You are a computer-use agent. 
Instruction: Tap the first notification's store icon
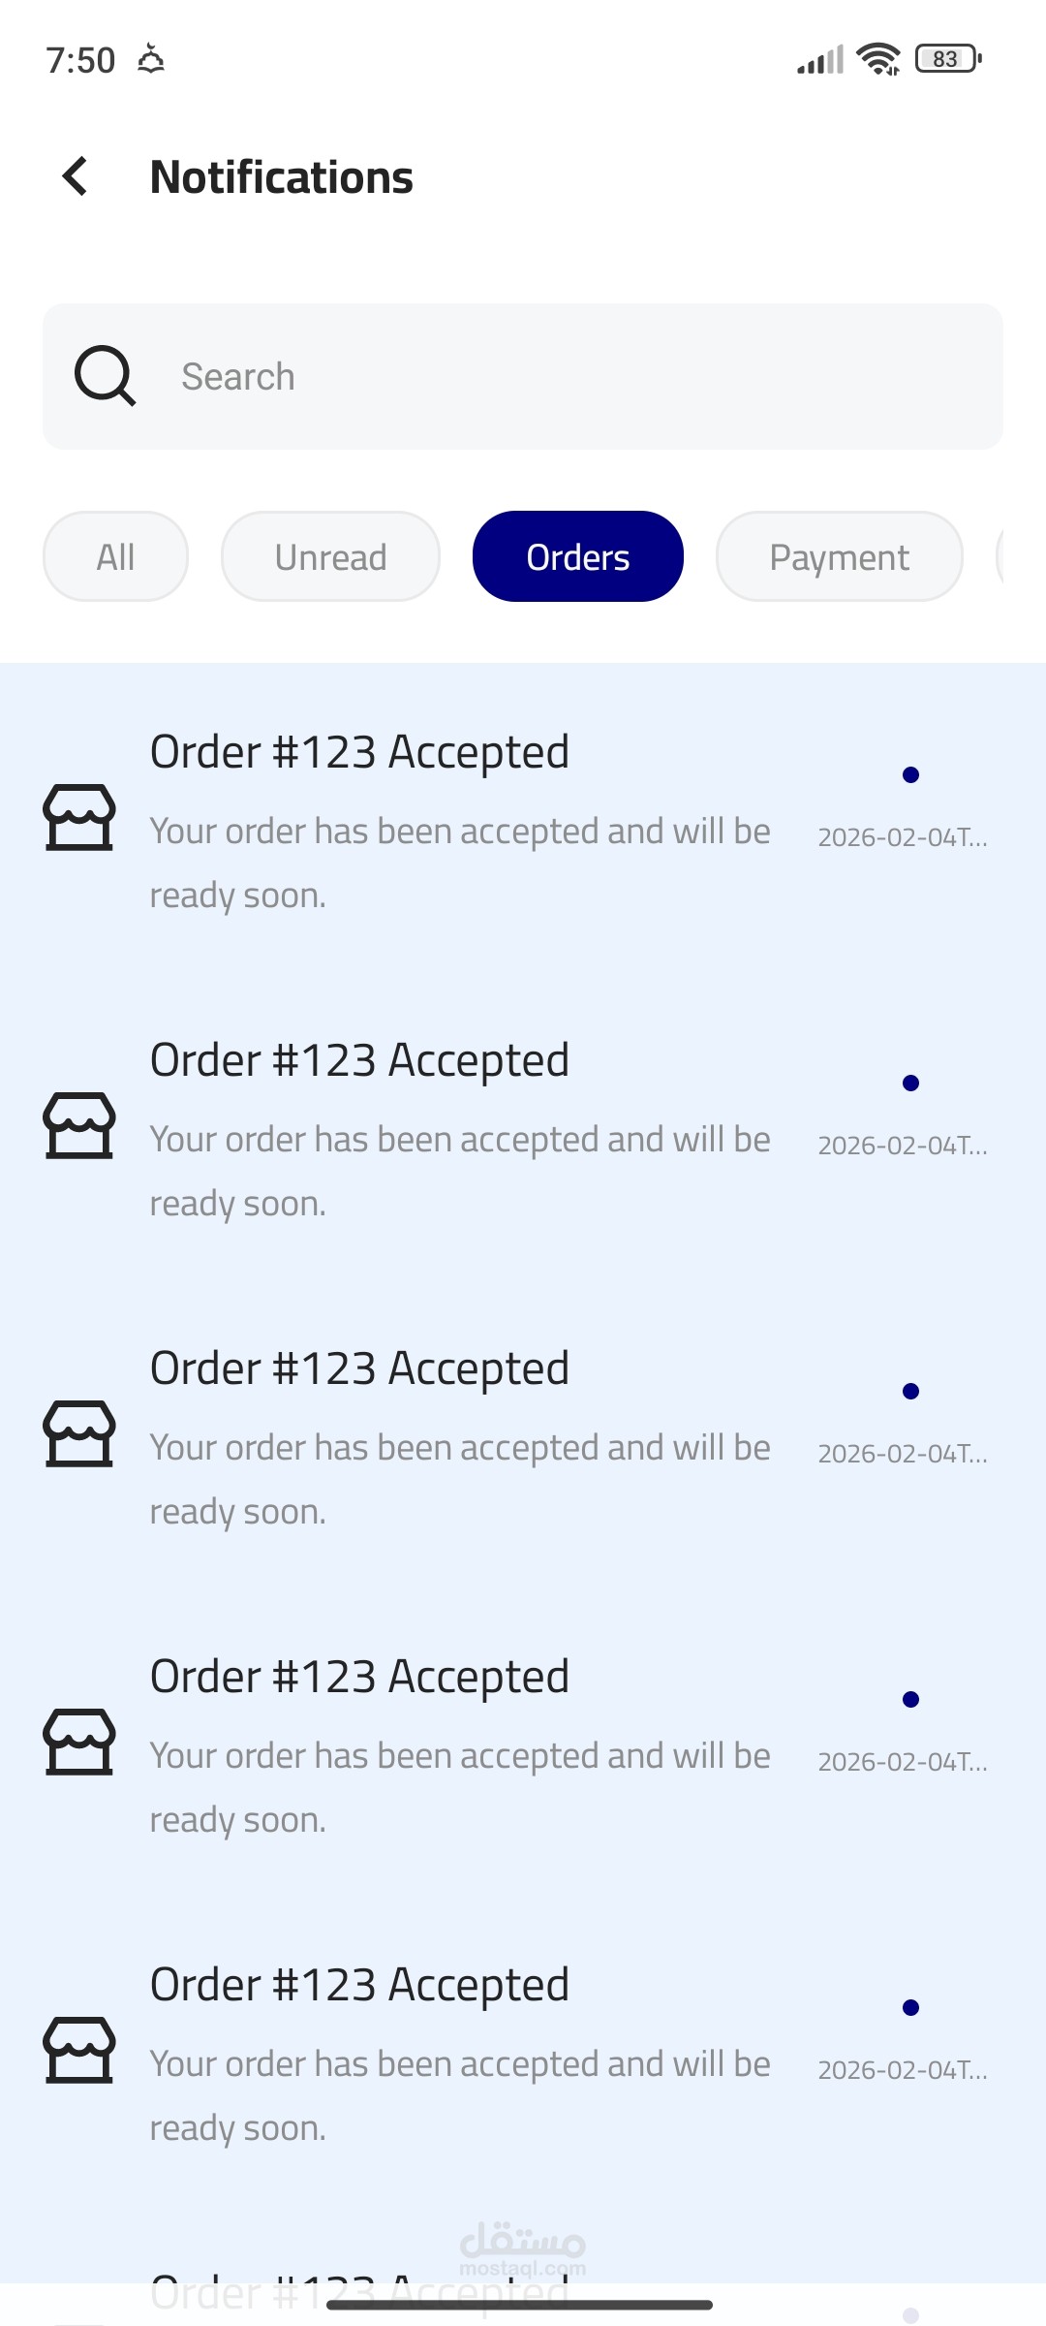tap(79, 817)
